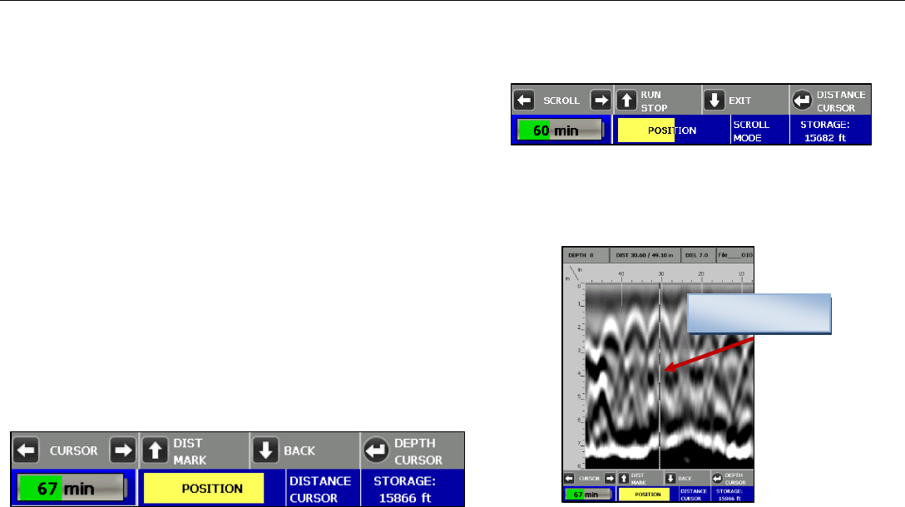The height and width of the screenshot is (507, 905).
Task: Click the DIEL 7.0 header cell
Action: (x=697, y=255)
